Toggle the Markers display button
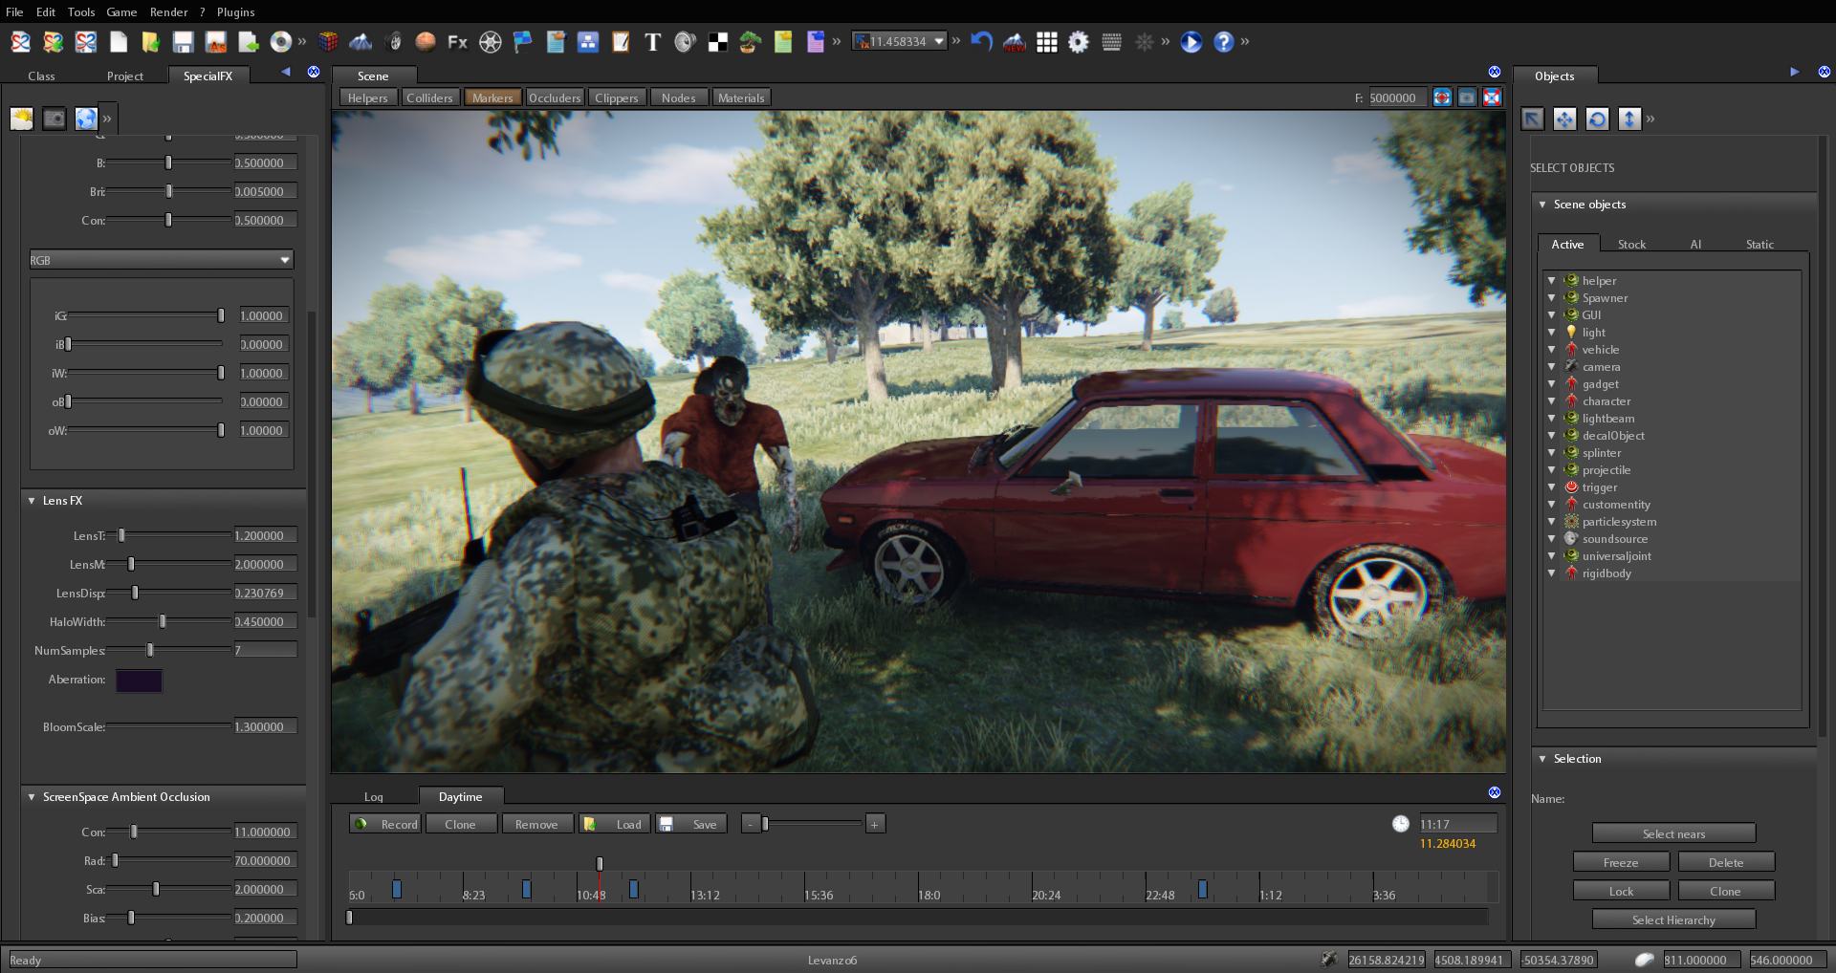 point(492,97)
